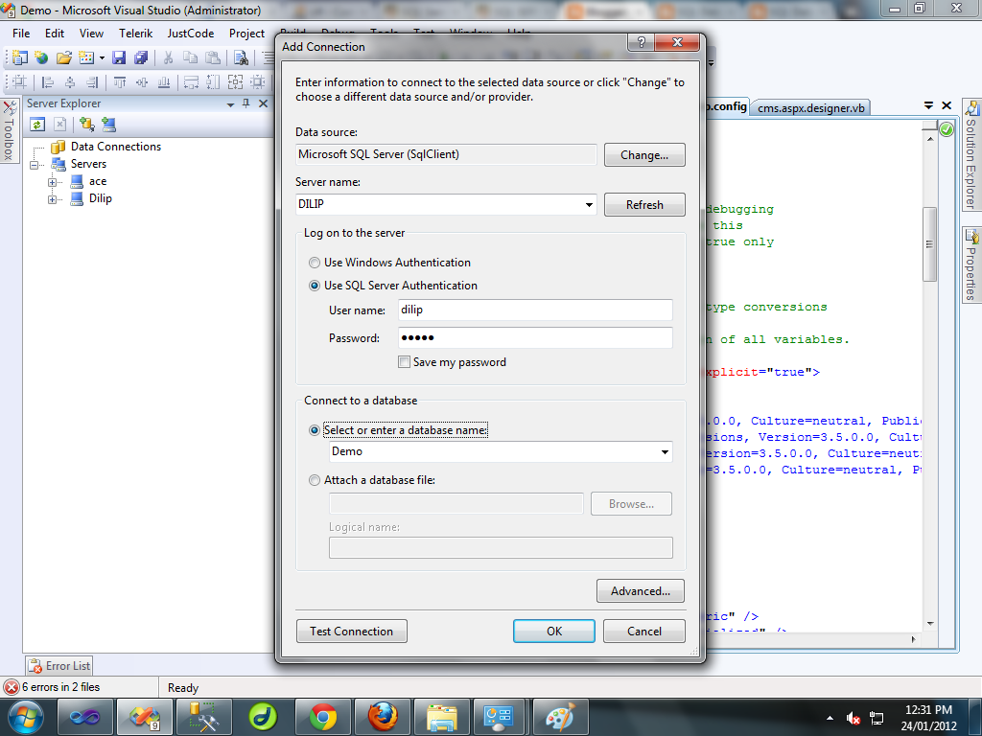Viewport: 982px width, 736px height.
Task: Click the Make Same Size icon
Action: 236,82
